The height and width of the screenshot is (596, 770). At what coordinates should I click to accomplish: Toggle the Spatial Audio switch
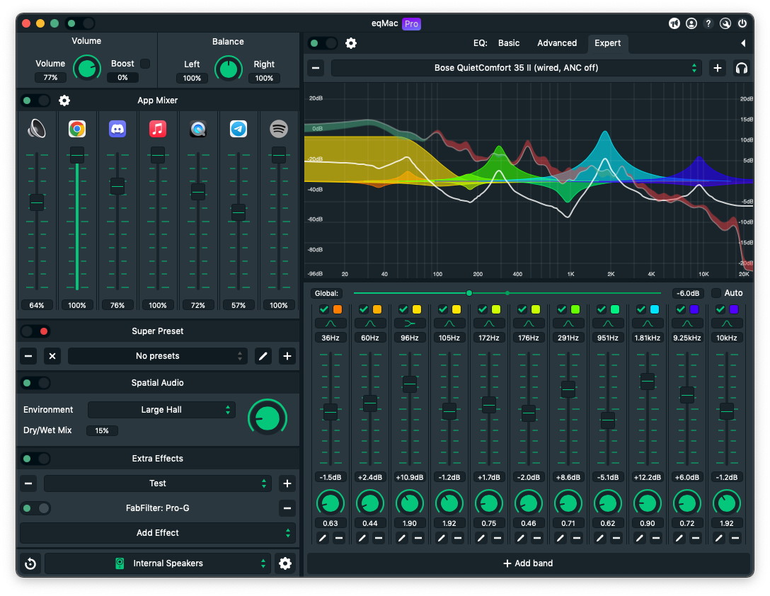35,383
